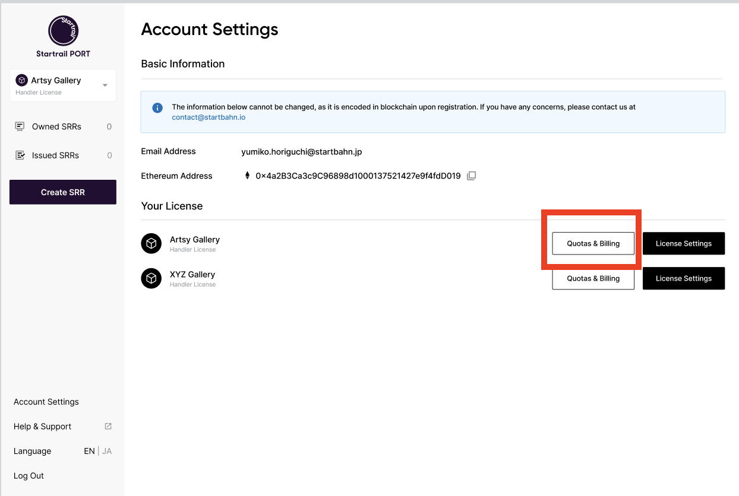Copy the Ethereum address with the copy icon
The image size is (739, 496).
(x=471, y=176)
